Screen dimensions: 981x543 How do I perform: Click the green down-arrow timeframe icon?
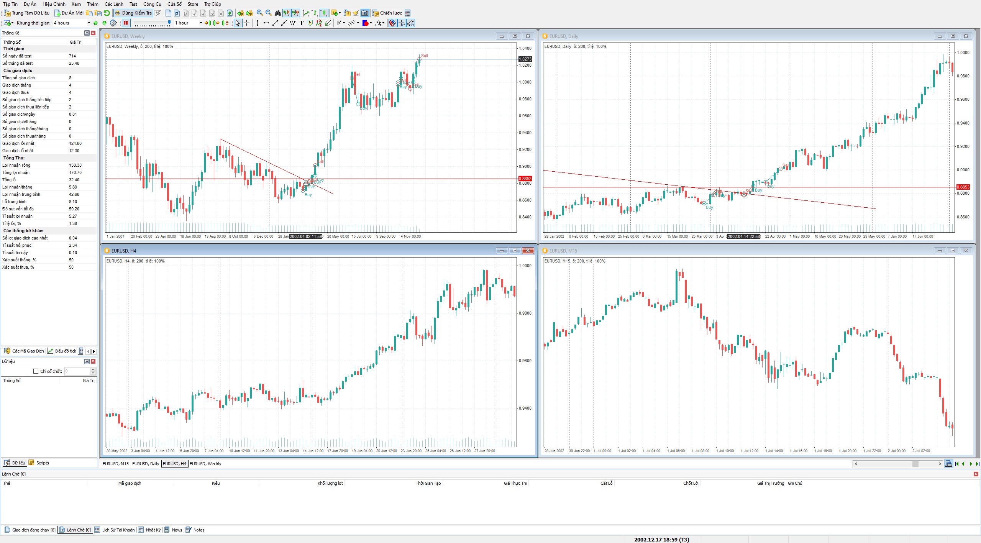[104, 23]
